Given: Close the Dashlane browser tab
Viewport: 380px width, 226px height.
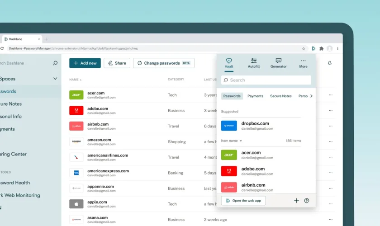Looking at the screenshot, I should (39, 39).
